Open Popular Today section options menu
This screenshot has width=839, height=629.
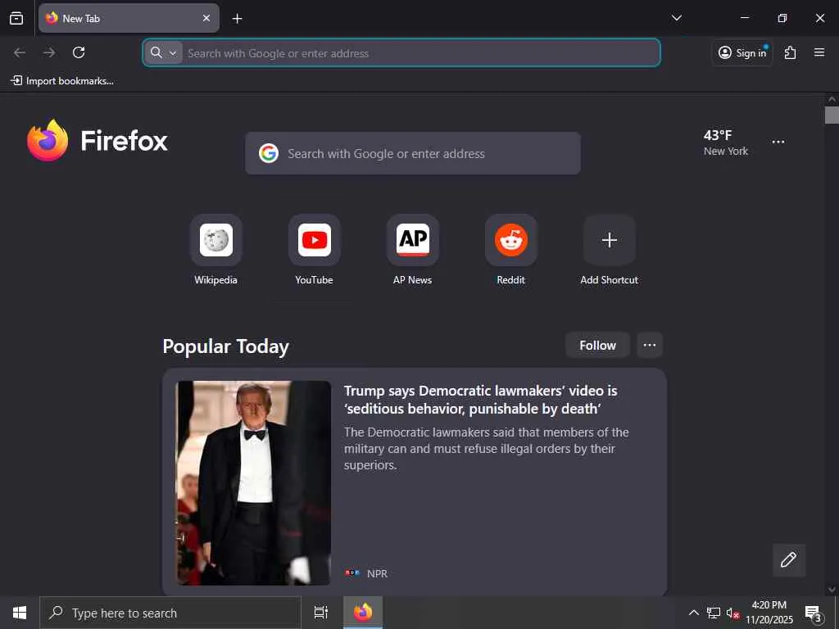[650, 346]
